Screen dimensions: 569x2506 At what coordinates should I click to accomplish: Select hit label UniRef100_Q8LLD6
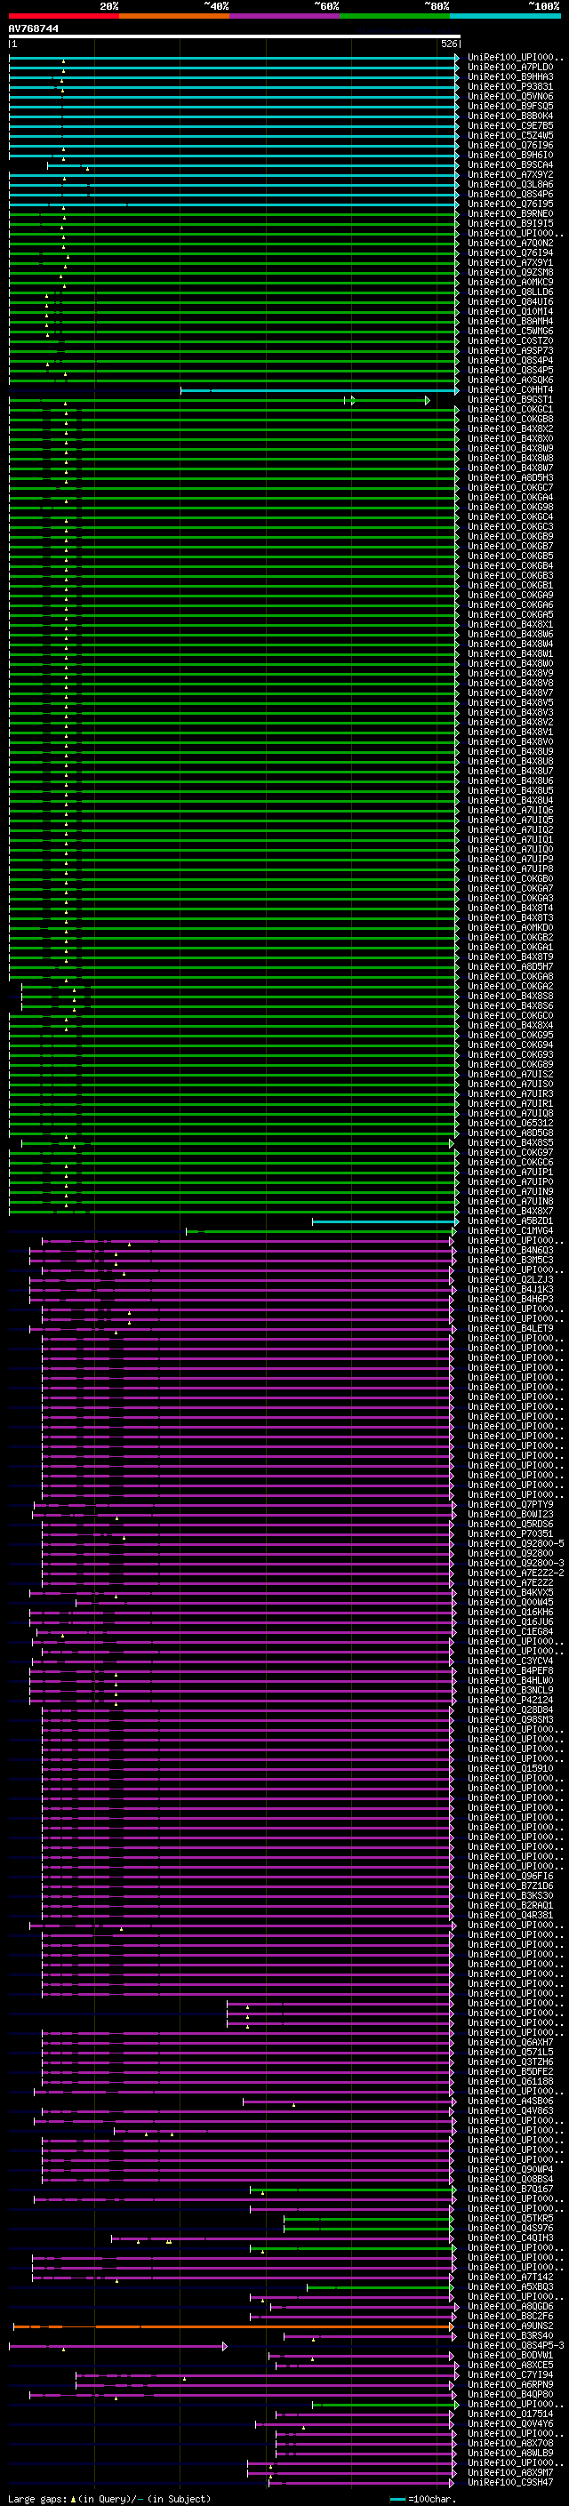(x=510, y=292)
